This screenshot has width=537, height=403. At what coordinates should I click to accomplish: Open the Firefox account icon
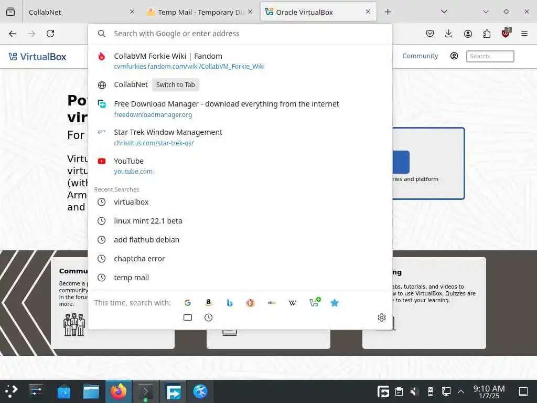(468, 34)
